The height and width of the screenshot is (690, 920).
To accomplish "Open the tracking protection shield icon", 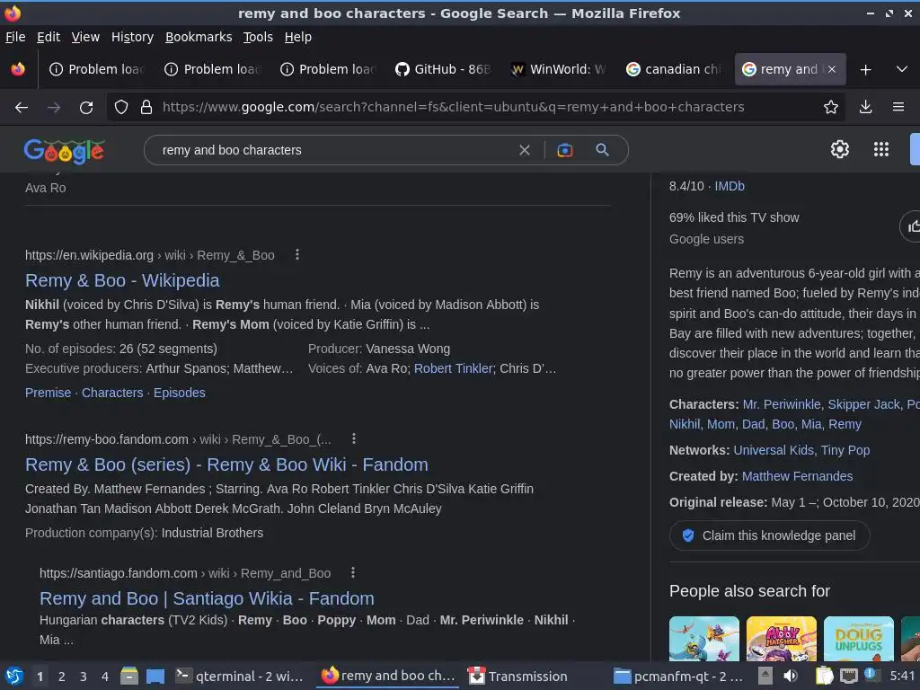I will tap(121, 107).
